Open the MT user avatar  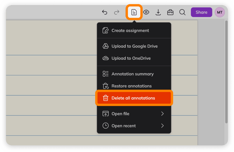coord(220,12)
